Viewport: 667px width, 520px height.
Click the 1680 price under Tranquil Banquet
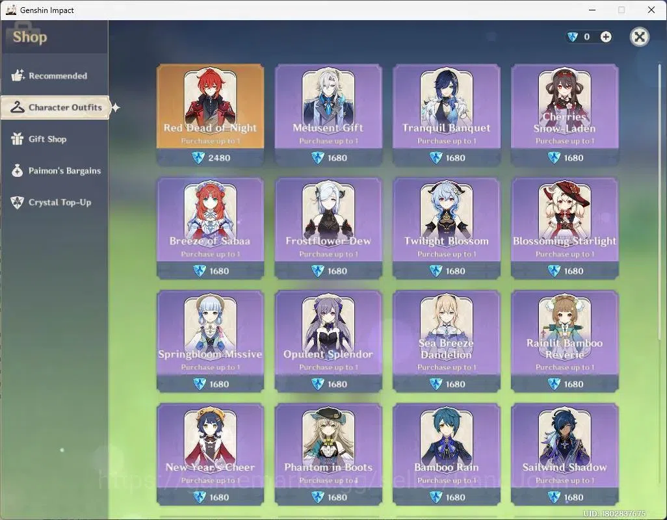[x=455, y=158]
